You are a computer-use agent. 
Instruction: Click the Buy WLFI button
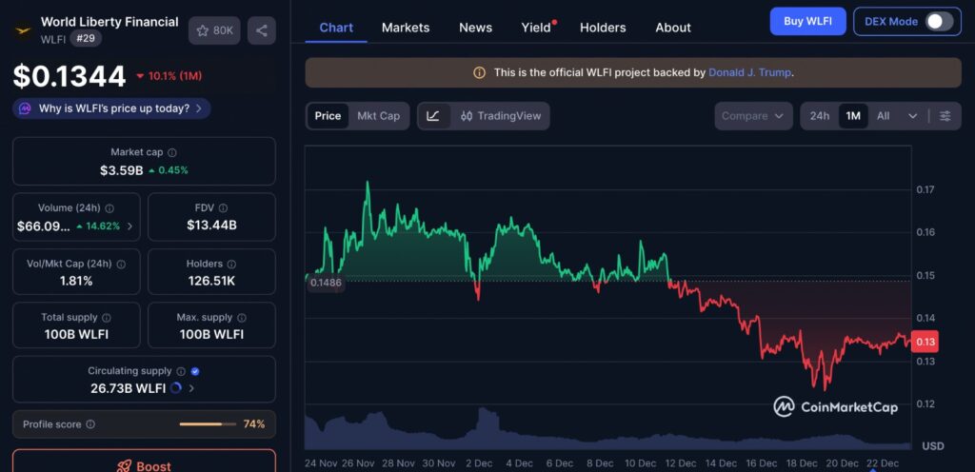click(807, 21)
